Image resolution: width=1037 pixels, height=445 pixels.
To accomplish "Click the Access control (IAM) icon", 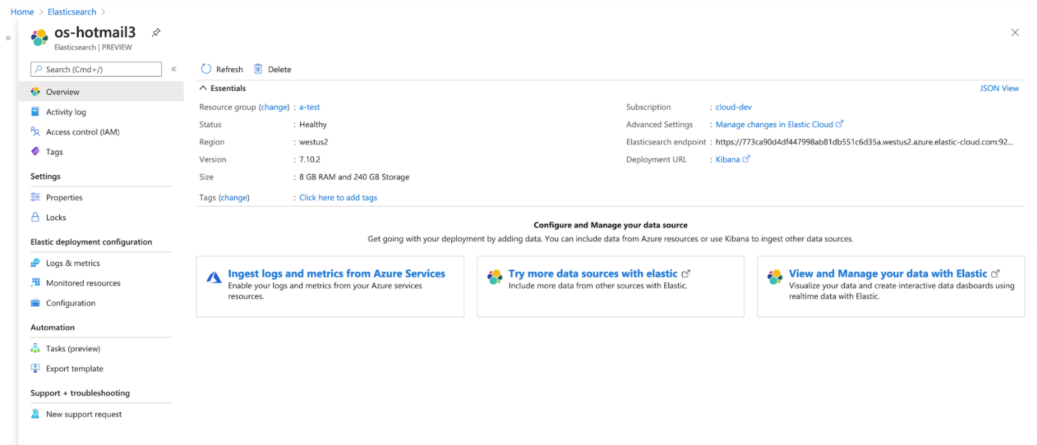I will tap(35, 132).
